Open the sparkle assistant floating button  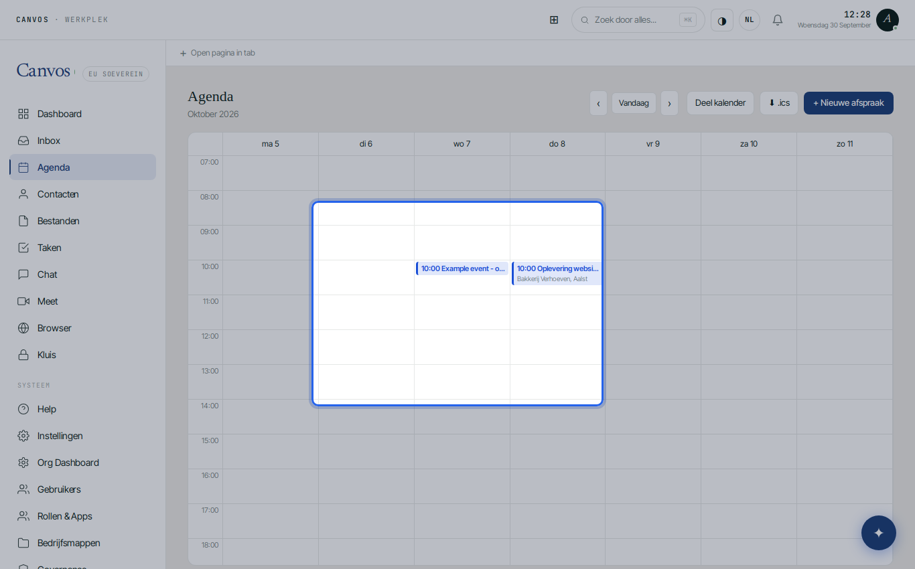pos(879,533)
